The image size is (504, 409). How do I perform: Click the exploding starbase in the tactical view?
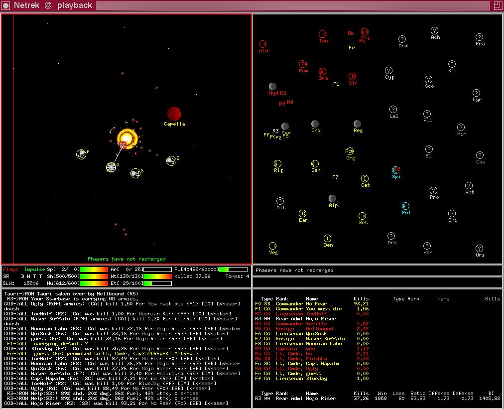click(127, 139)
